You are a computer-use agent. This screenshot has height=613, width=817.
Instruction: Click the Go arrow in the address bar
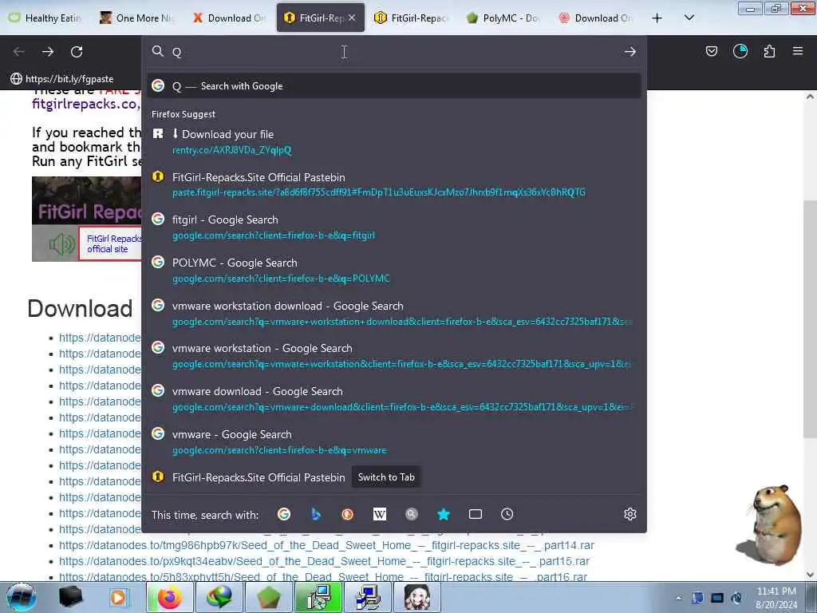tap(630, 52)
